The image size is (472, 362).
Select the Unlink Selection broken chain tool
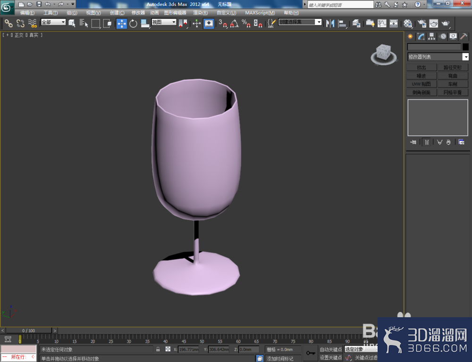pos(20,23)
